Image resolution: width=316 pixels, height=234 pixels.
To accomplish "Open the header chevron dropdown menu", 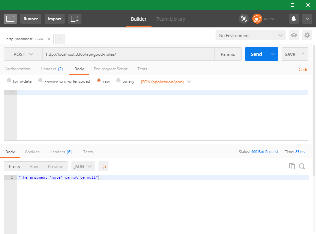I will click(x=307, y=19).
